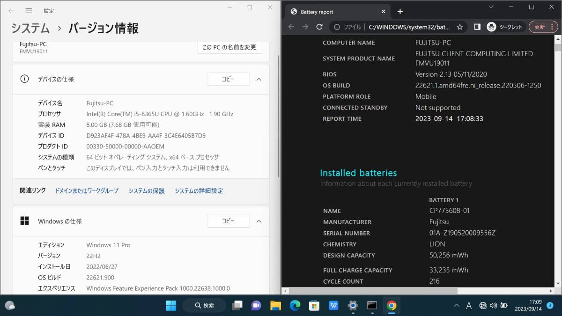Click the システム breadcrumb
562x316 pixels.
pos(30,28)
